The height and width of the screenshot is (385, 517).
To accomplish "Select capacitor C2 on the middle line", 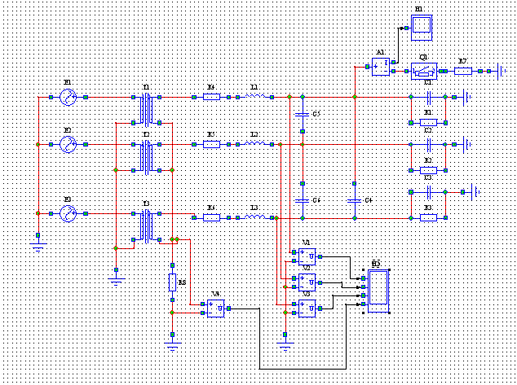I will (428, 144).
